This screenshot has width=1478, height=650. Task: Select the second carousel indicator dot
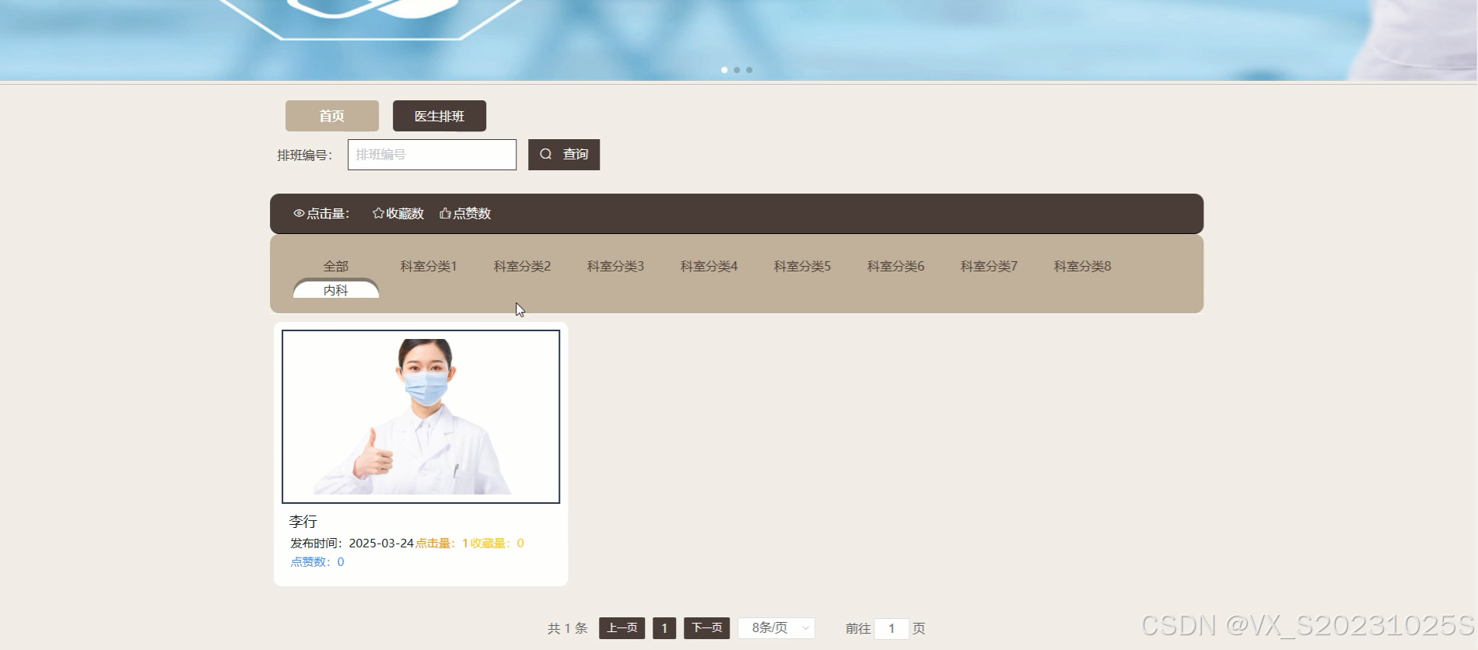click(x=737, y=70)
